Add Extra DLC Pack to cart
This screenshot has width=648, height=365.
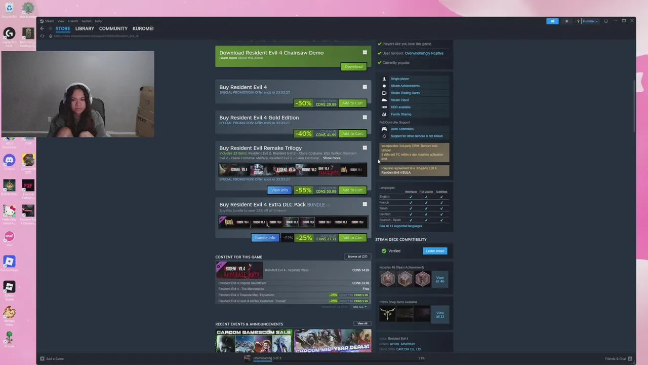click(x=352, y=238)
